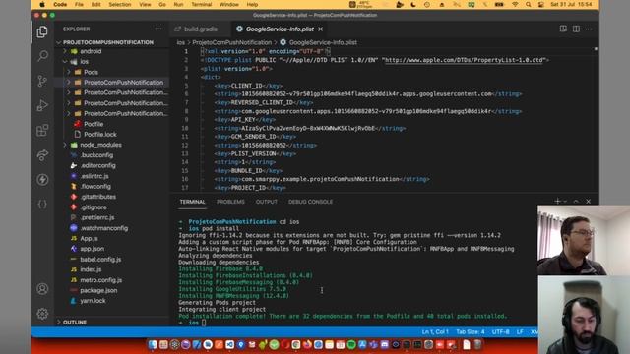This screenshot has height=354, width=630.
Task: Open Podfile.lock in the explorer
Action: [x=100, y=134]
